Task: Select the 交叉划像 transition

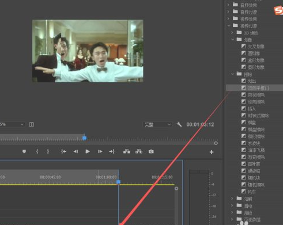Action: pos(256,47)
